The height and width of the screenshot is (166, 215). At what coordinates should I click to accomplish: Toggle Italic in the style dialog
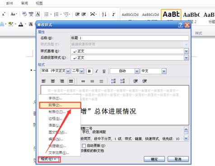97,71
